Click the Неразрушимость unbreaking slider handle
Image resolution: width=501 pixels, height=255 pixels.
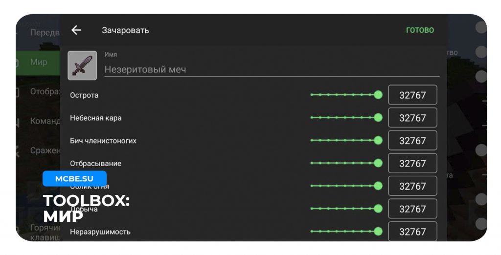coord(378,232)
